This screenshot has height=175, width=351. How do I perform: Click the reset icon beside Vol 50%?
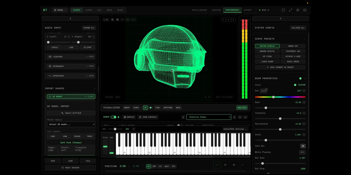coord(134,129)
